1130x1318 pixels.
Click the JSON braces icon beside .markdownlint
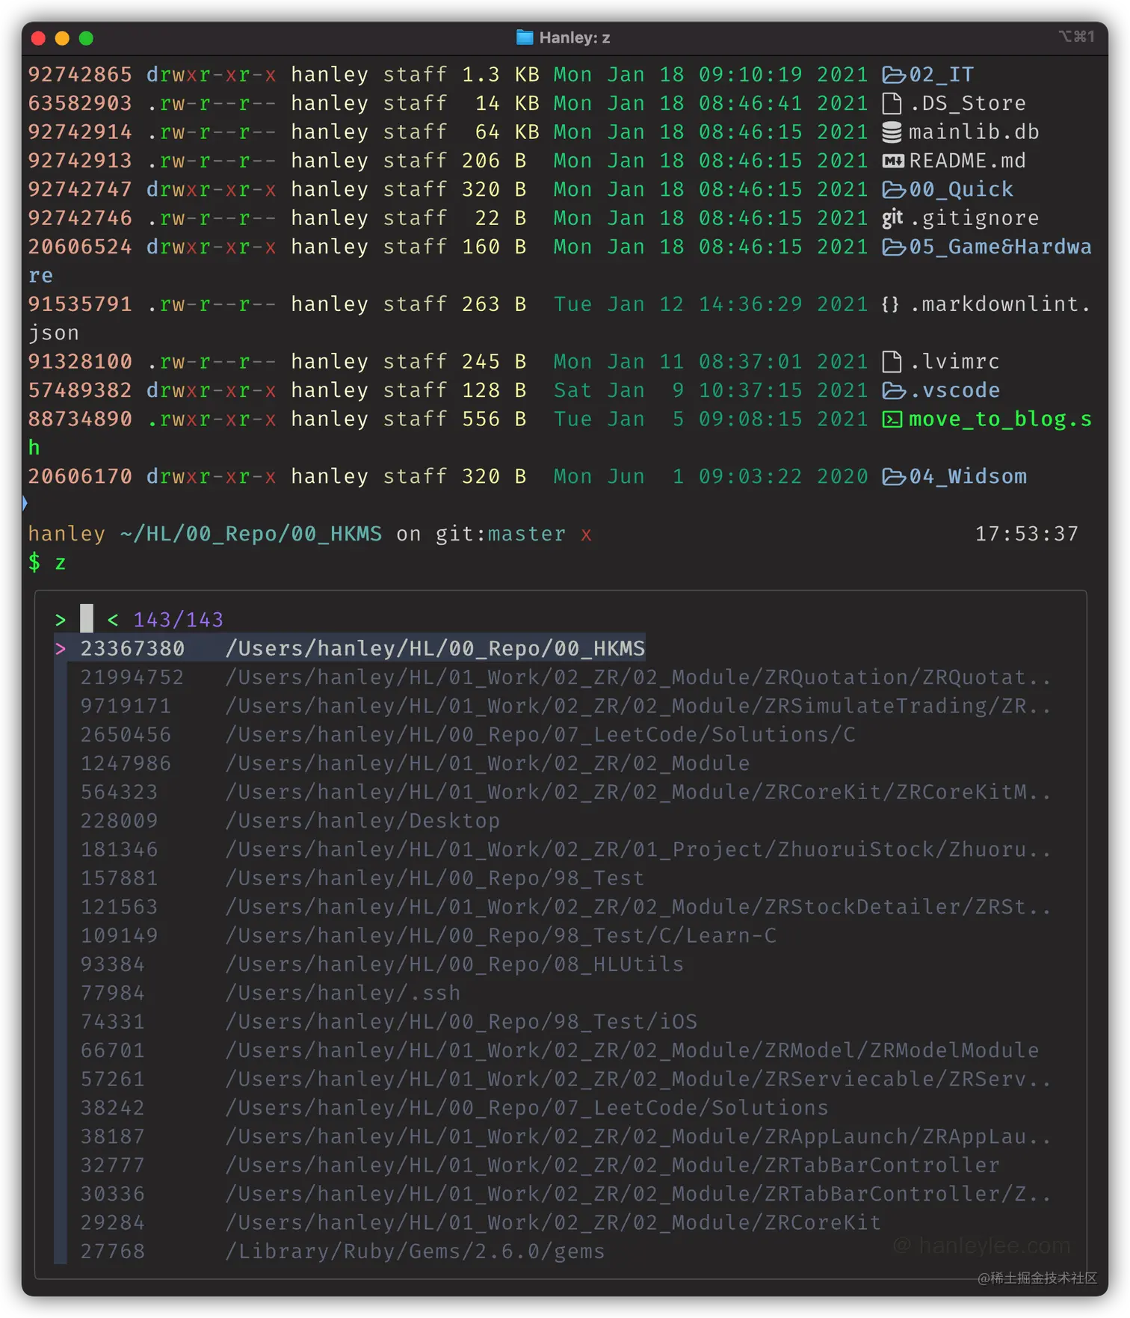coord(890,304)
